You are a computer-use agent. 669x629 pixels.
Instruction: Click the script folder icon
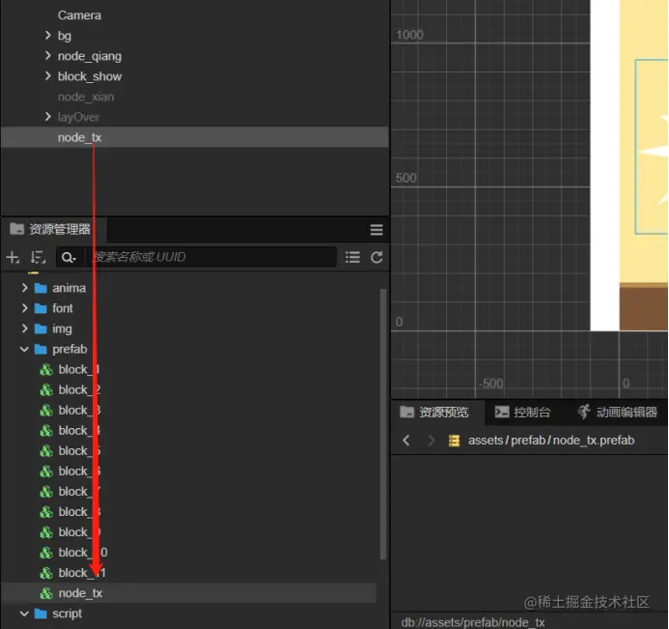pos(41,614)
